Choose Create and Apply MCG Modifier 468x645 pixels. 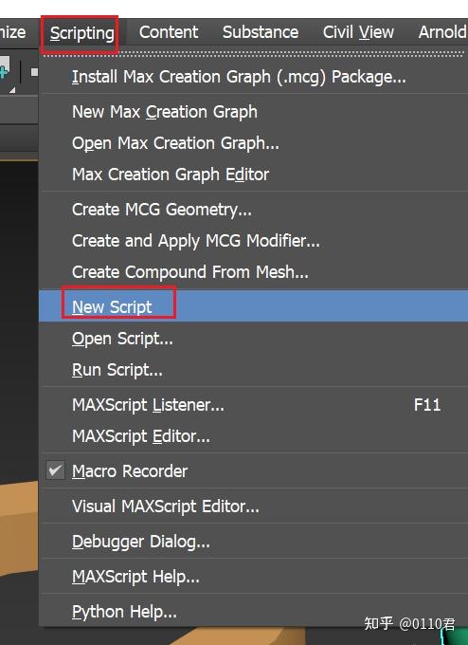[254, 241]
